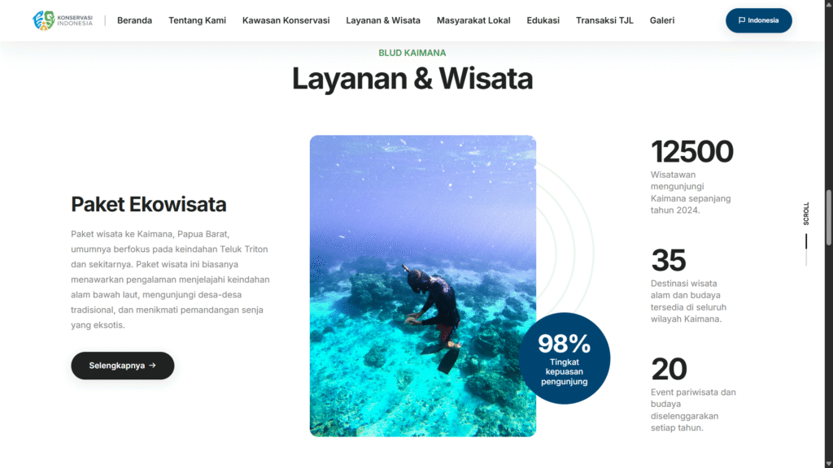Click the Konservasi Indonesia logo
833x468 pixels.
click(63, 20)
